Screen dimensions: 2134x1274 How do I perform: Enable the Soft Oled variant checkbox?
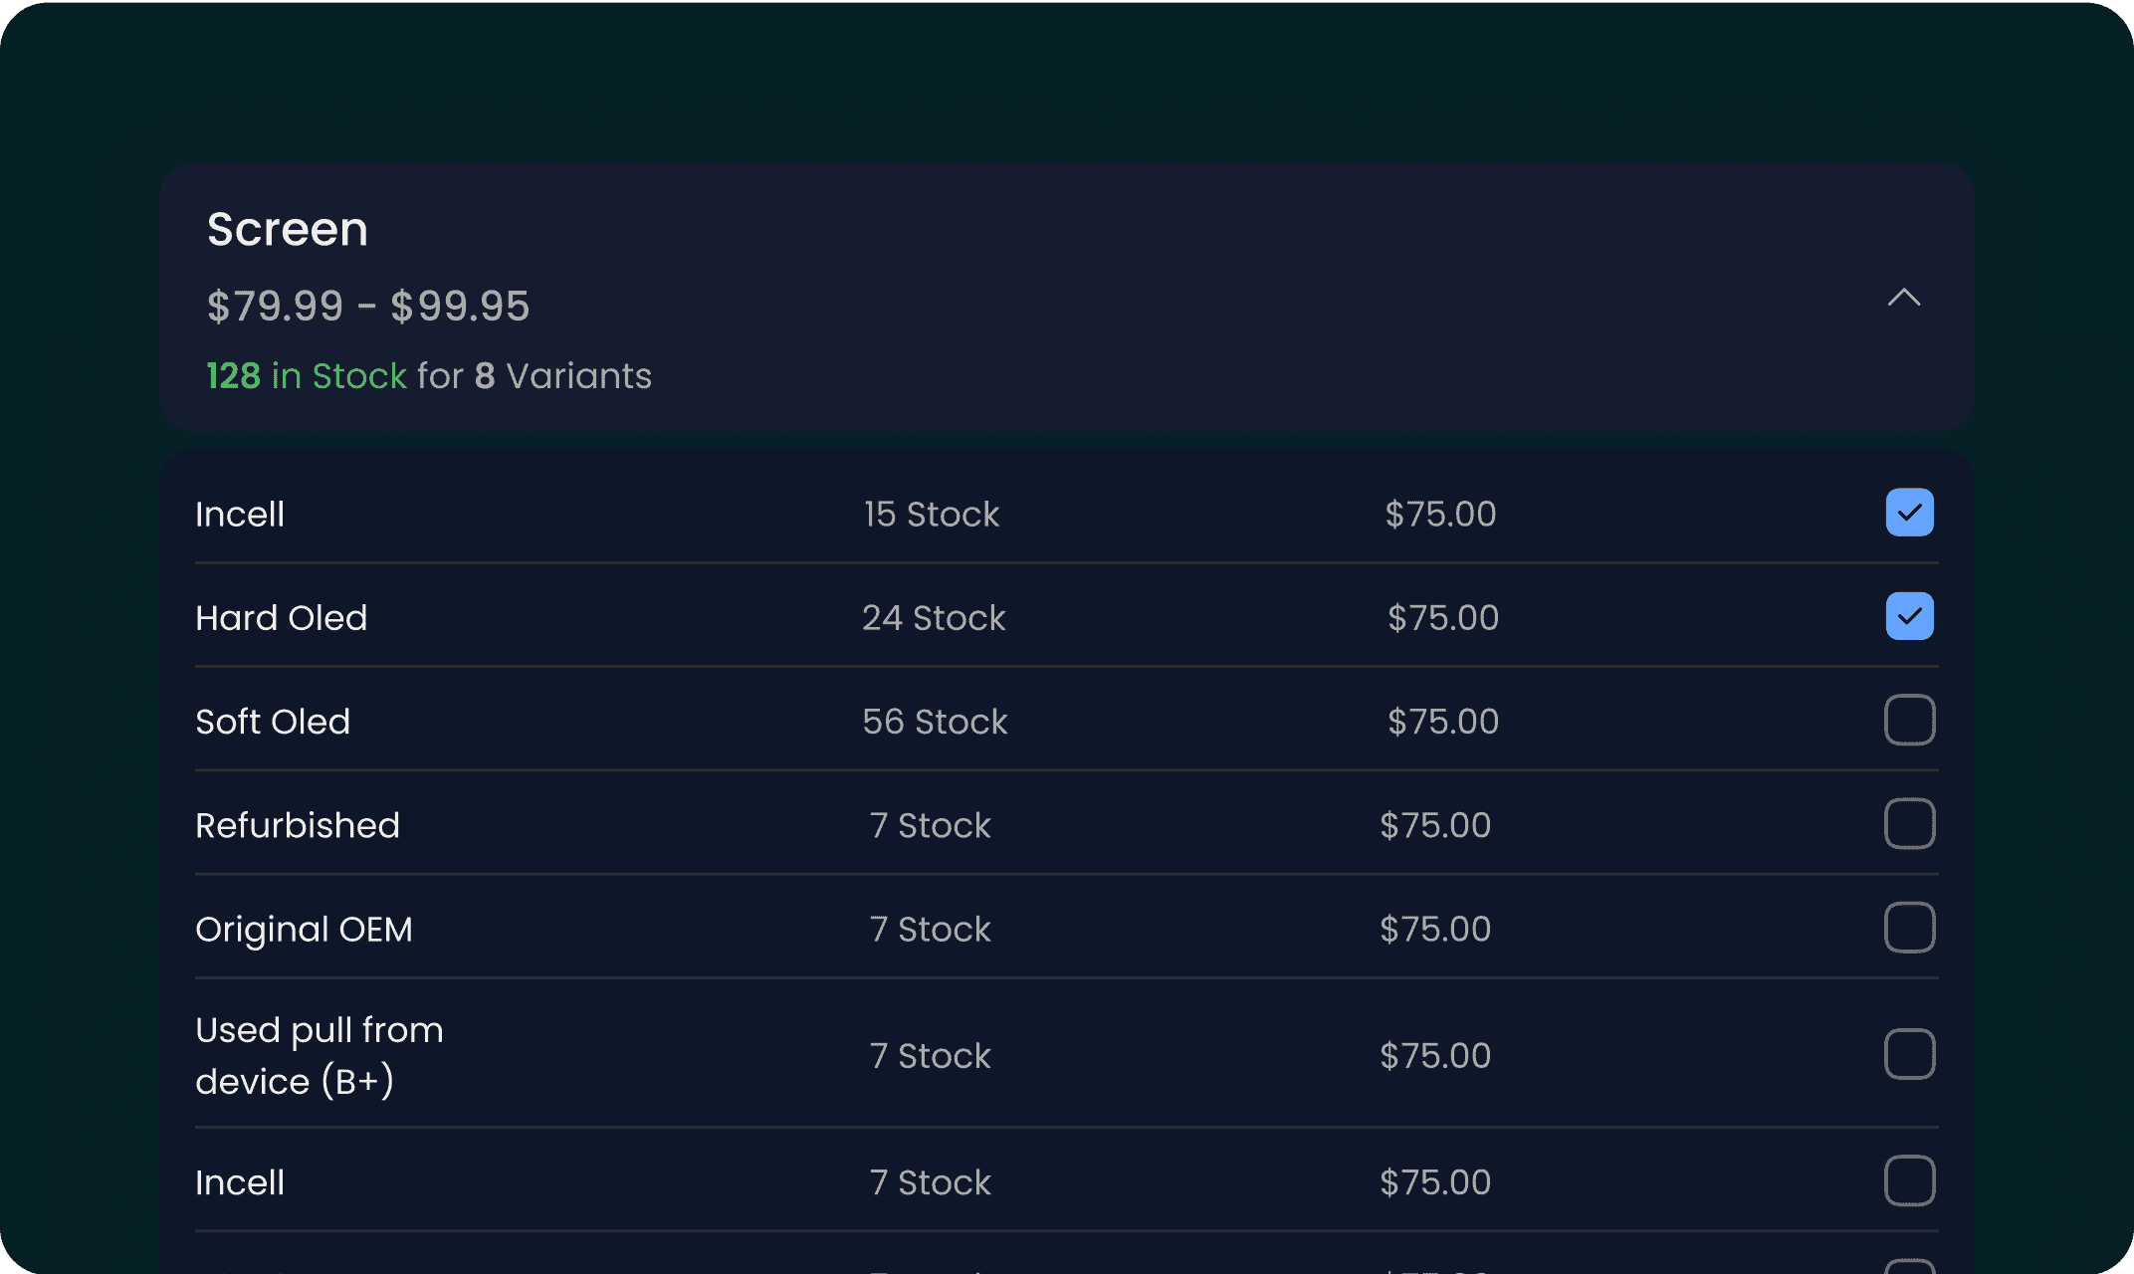(1909, 720)
